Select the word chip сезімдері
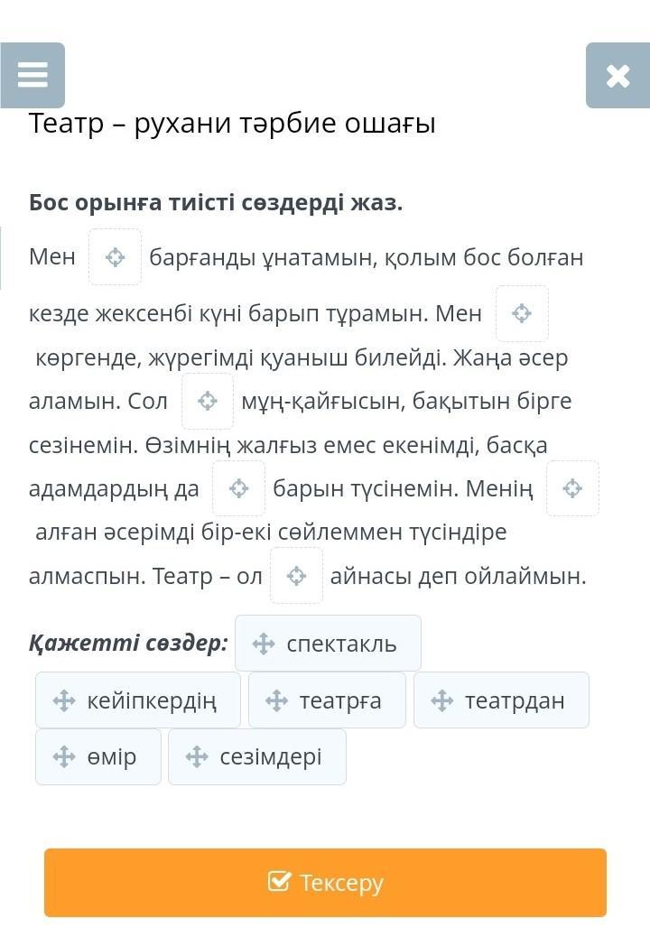Screen dimensions: 650x927 click(256, 756)
